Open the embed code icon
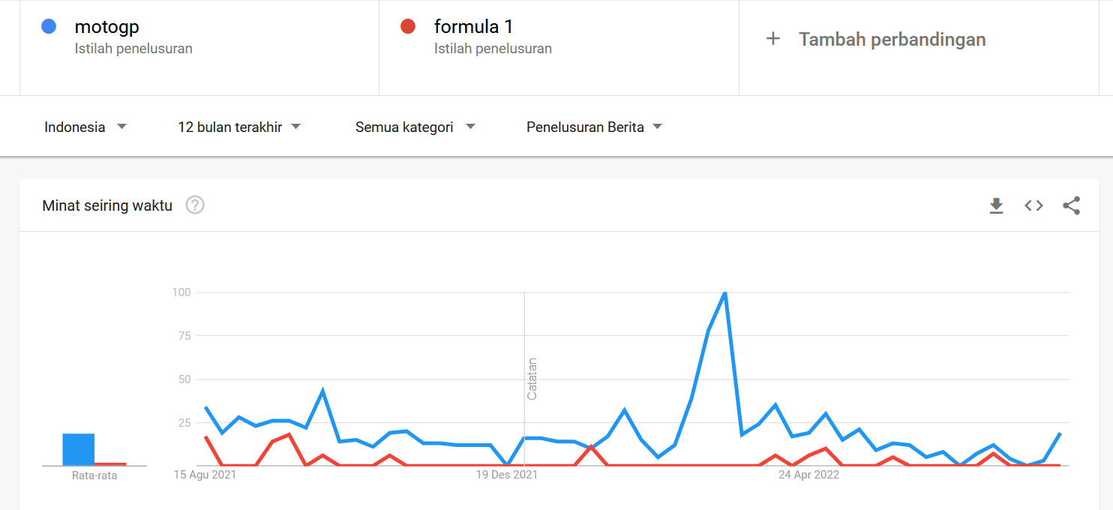Image resolution: width=1113 pixels, height=510 pixels. pos(1033,205)
